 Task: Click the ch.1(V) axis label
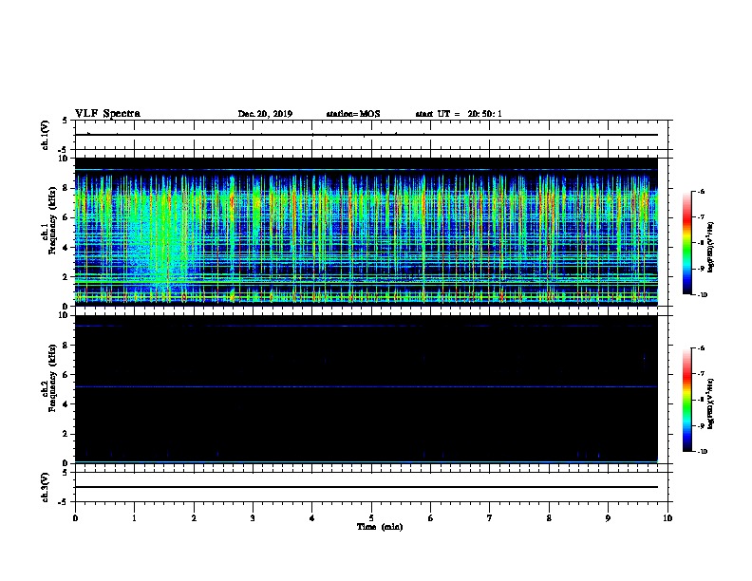coord(46,135)
